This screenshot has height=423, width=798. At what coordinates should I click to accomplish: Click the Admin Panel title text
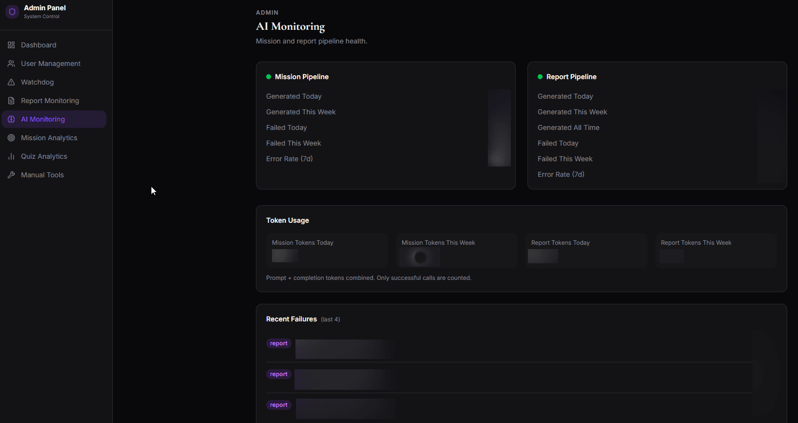click(x=45, y=8)
